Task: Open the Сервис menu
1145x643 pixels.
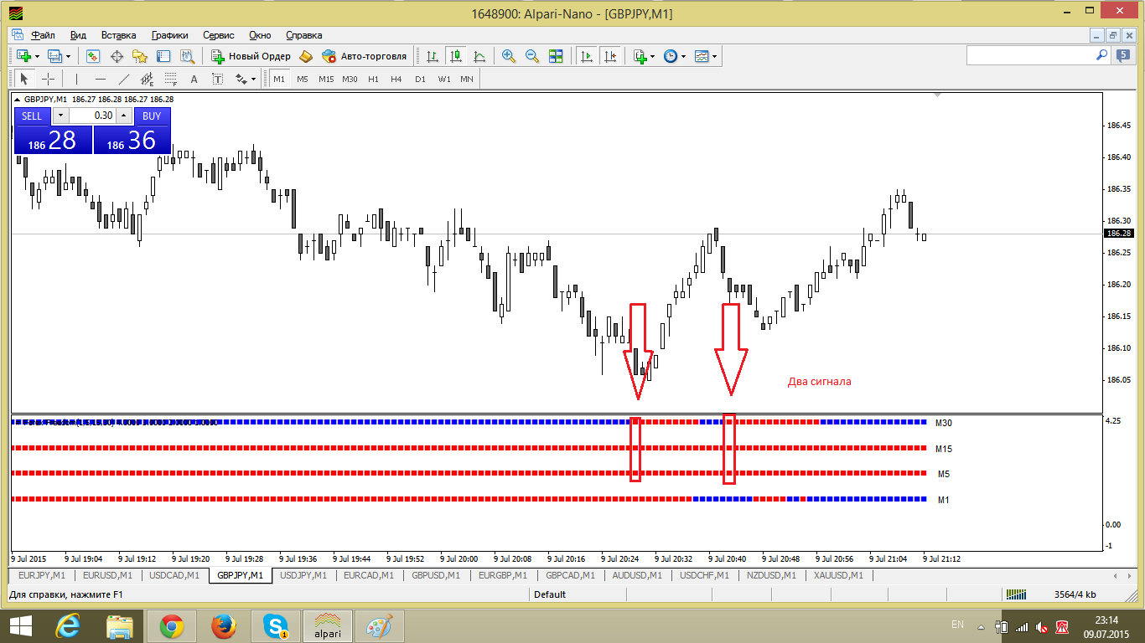Action: tap(218, 35)
